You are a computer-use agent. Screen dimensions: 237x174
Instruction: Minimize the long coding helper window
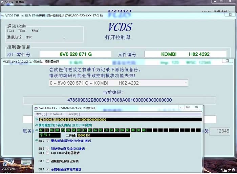coord(181,107)
